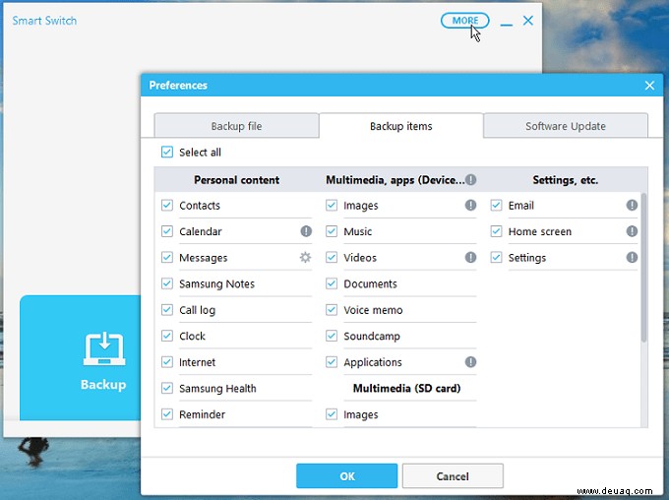Click the Smart Switch title text
Screen dimensions: 669x500
45,21
